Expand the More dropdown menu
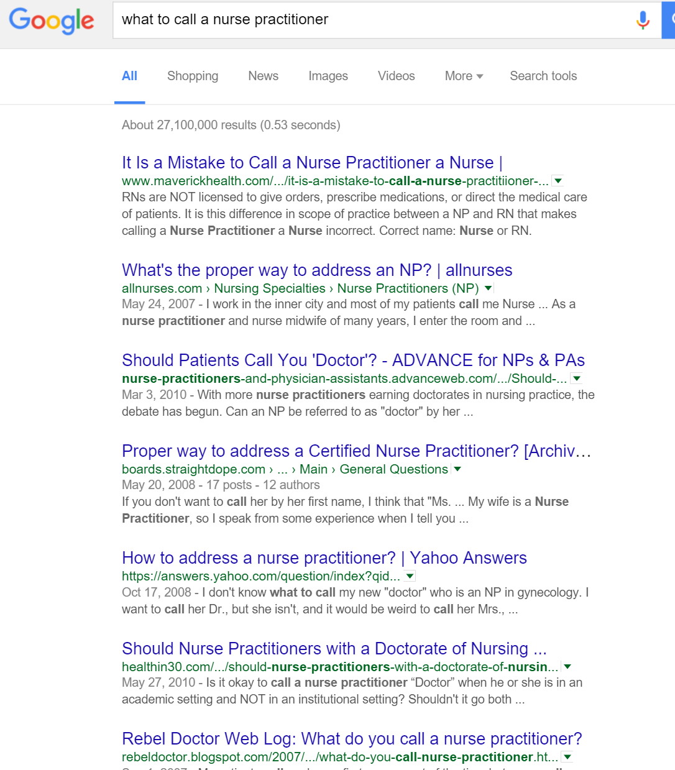 tap(463, 76)
